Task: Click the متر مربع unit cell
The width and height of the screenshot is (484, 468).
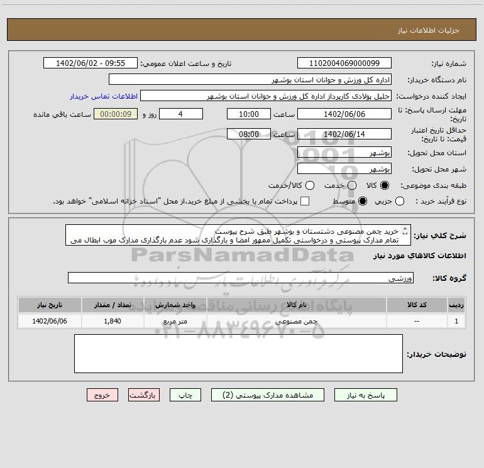Action: tap(175, 321)
